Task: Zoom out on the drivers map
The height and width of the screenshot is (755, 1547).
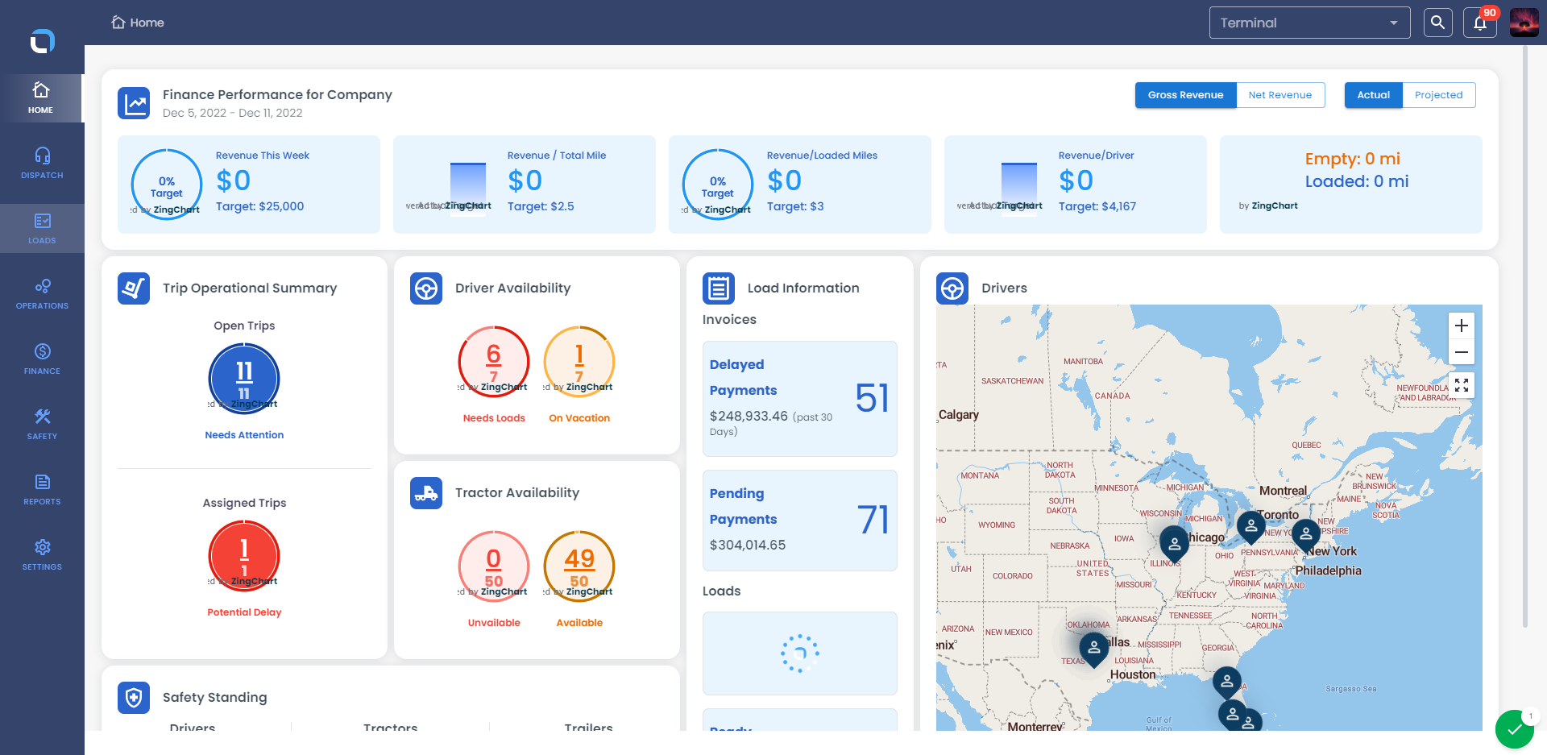Action: point(1462,352)
